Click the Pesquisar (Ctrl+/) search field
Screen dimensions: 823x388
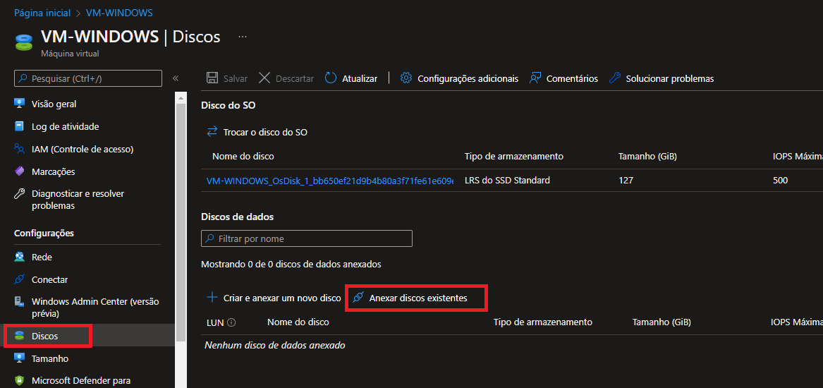pos(87,78)
